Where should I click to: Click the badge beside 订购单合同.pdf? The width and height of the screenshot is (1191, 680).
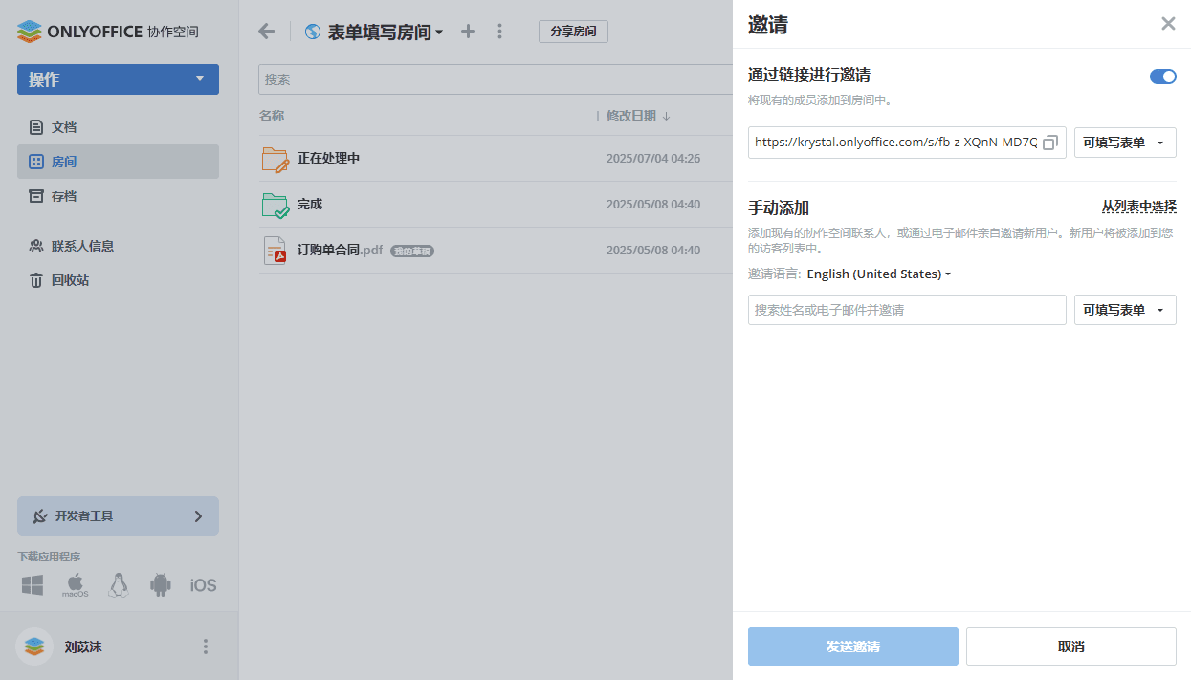(x=412, y=251)
